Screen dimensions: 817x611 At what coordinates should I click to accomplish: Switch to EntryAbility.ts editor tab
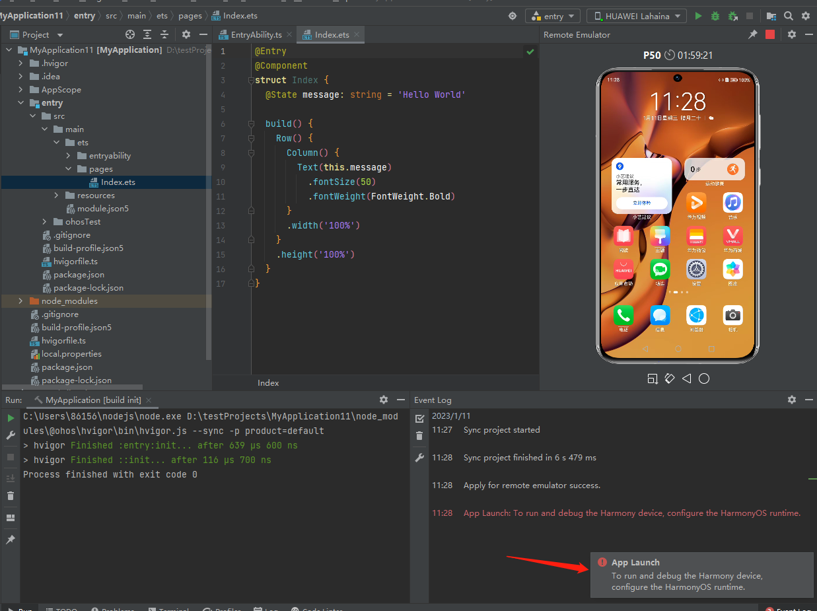point(255,34)
